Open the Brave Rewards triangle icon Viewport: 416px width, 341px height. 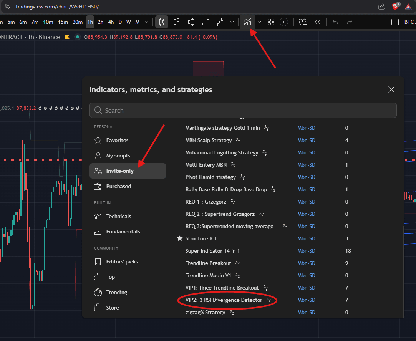click(408, 7)
